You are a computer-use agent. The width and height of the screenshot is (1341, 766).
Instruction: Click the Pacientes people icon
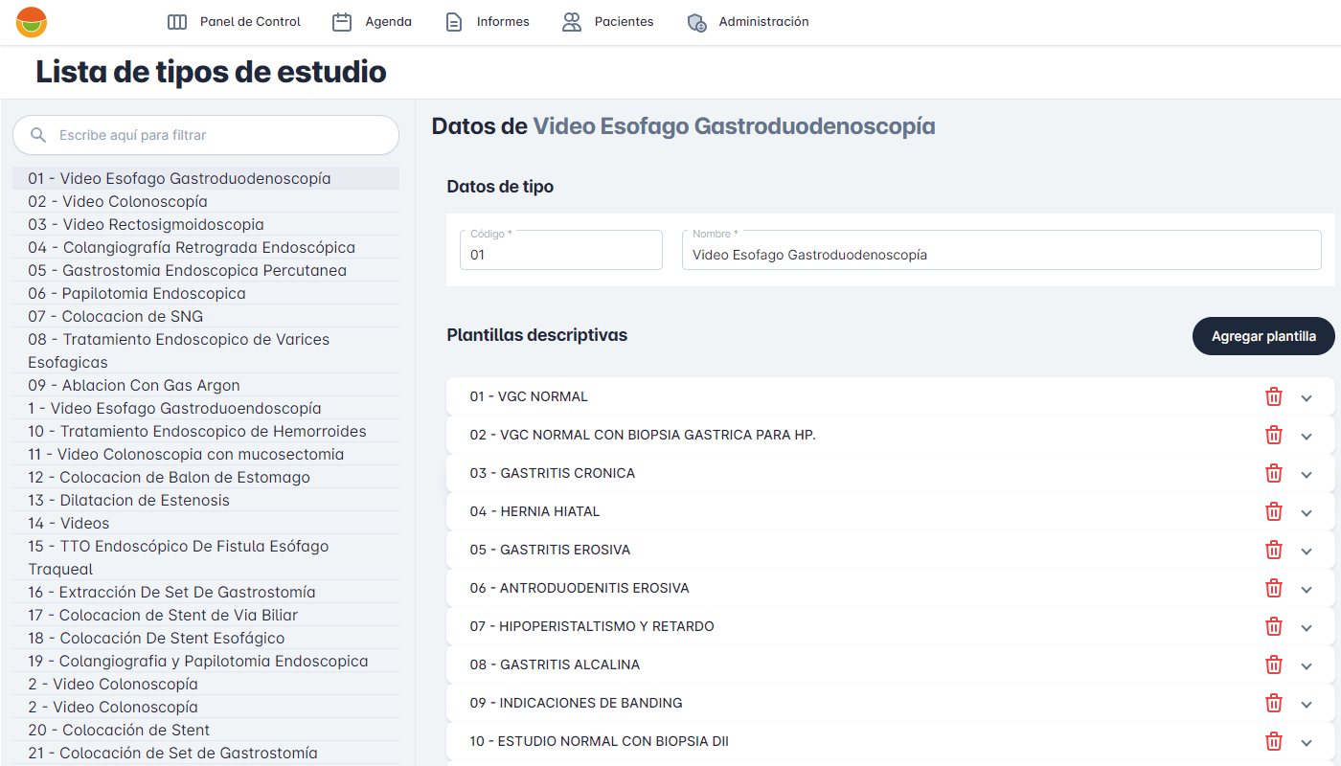[x=572, y=22]
